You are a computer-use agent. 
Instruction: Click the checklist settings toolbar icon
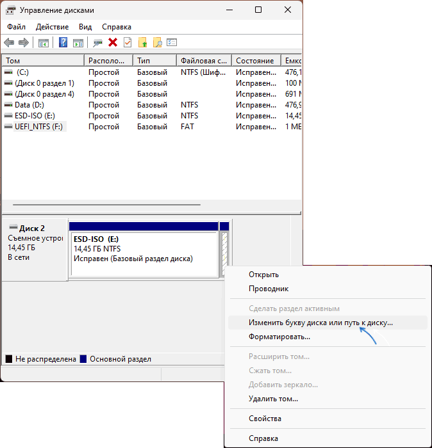[x=172, y=42]
